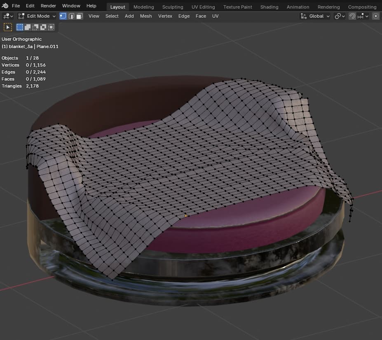Open the Mesh header menu
Viewport: 382px width, 340px height.
click(146, 16)
